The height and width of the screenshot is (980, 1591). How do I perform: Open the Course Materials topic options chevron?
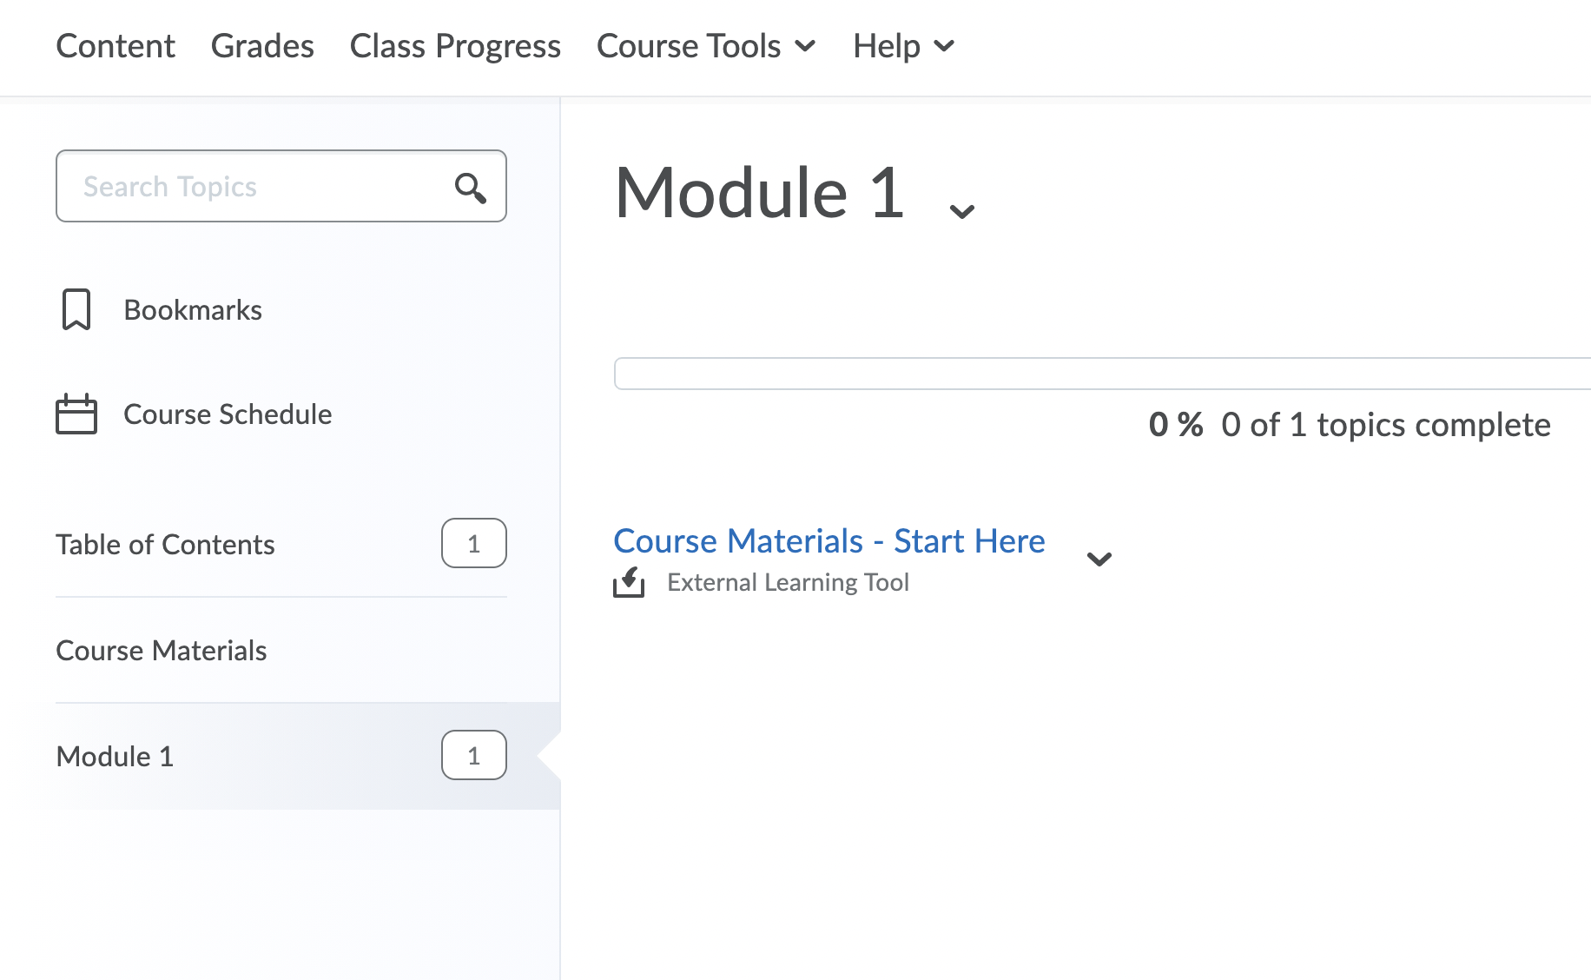point(1099,559)
